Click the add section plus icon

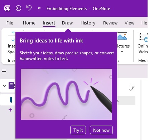click(10, 110)
